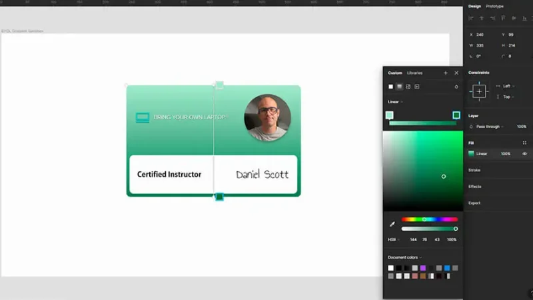This screenshot has width=533, height=300.
Task: Adjust the hue slider handle
Action: coord(424,219)
